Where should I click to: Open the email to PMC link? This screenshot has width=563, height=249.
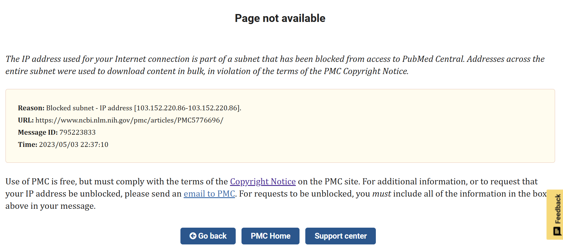(209, 194)
